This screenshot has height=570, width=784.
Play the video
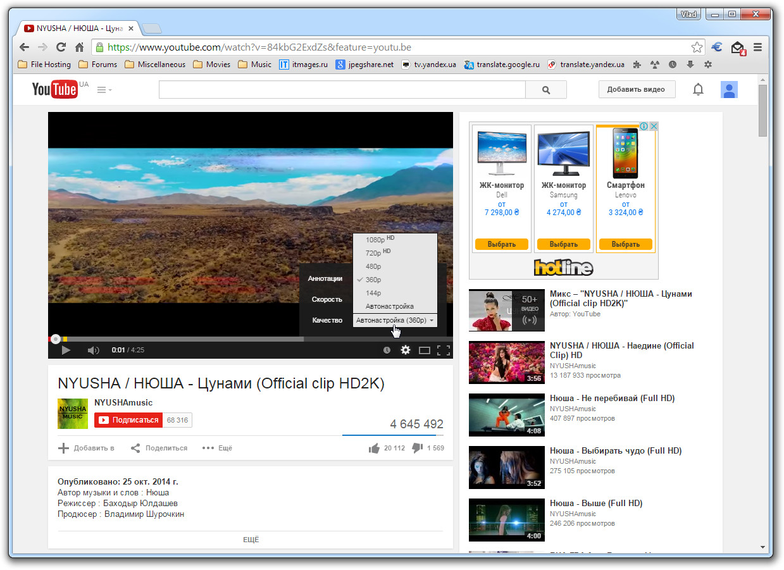coord(66,350)
